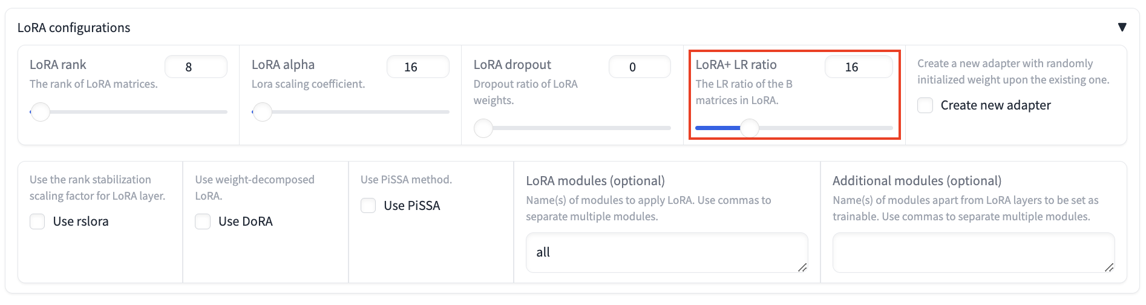Screen dimensions: 1146x305
Task: Click the Additional modules resize handle
Action: pyautogui.click(x=1109, y=267)
